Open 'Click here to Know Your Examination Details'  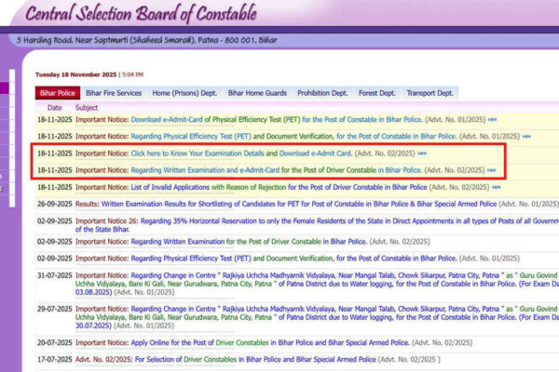click(x=198, y=153)
